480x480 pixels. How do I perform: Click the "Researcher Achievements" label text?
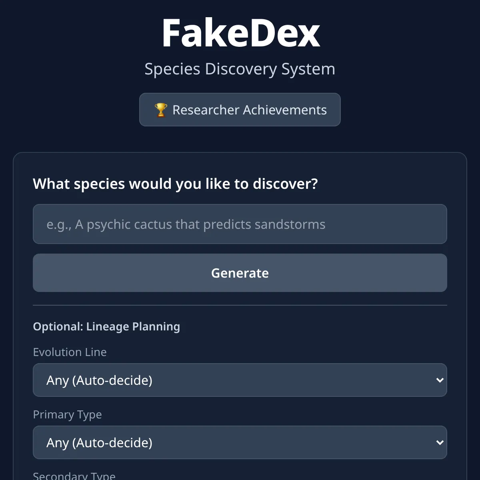[x=250, y=110]
